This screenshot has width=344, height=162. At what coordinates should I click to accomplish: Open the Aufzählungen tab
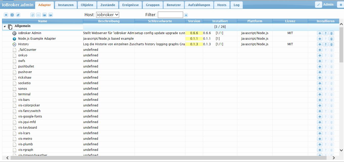(x=199, y=5)
